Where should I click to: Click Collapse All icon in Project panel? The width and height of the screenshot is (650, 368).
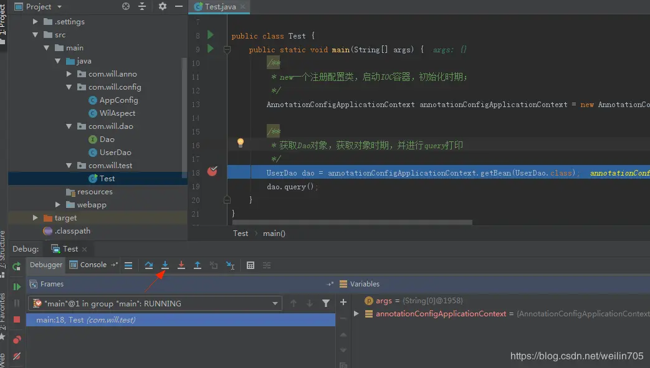pyautogui.click(x=142, y=6)
